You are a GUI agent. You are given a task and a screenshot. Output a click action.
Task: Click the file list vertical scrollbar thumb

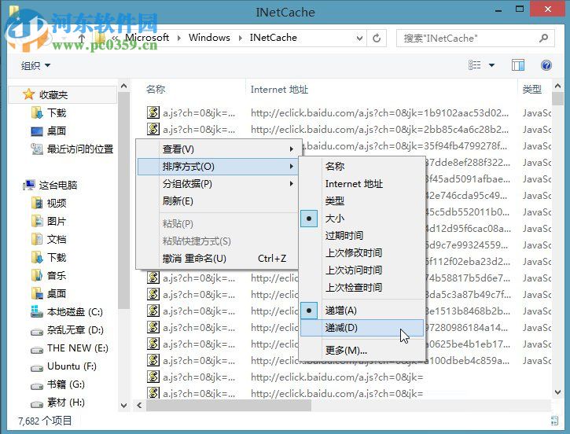tap(557, 98)
